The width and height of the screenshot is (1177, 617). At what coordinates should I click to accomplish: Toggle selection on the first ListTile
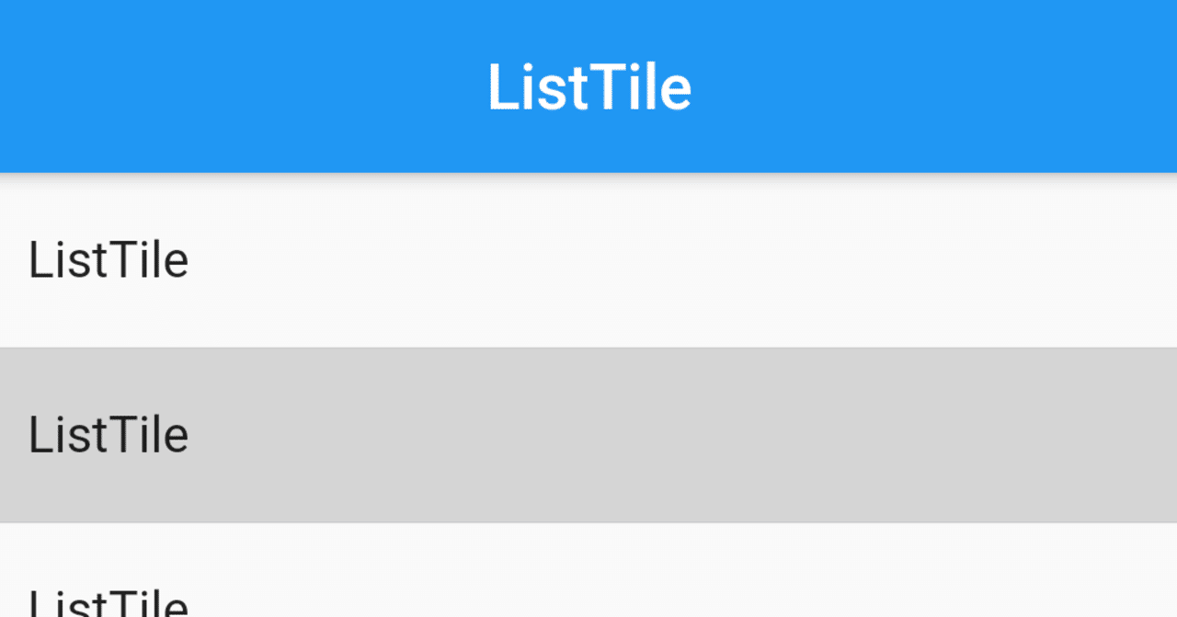click(588, 260)
